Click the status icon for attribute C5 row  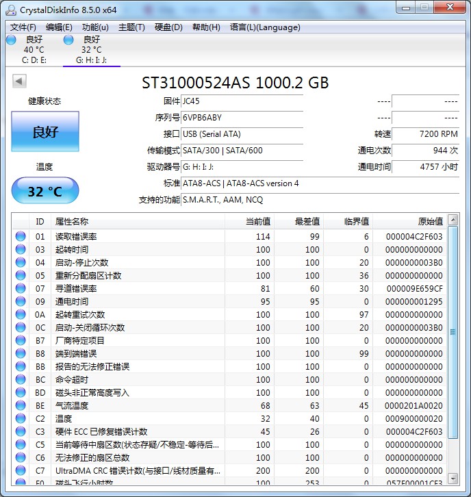point(21,444)
